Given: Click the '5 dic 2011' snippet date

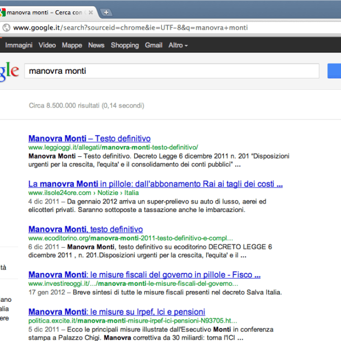Looking at the screenshot, I should click(x=44, y=330).
